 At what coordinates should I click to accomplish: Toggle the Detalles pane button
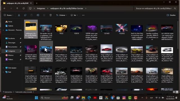[x=171, y=15]
